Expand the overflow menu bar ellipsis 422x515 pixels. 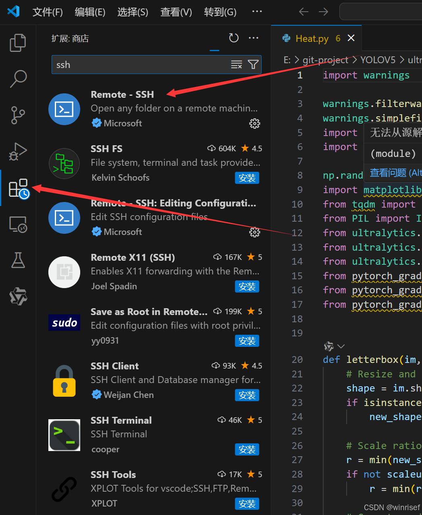coord(257,11)
